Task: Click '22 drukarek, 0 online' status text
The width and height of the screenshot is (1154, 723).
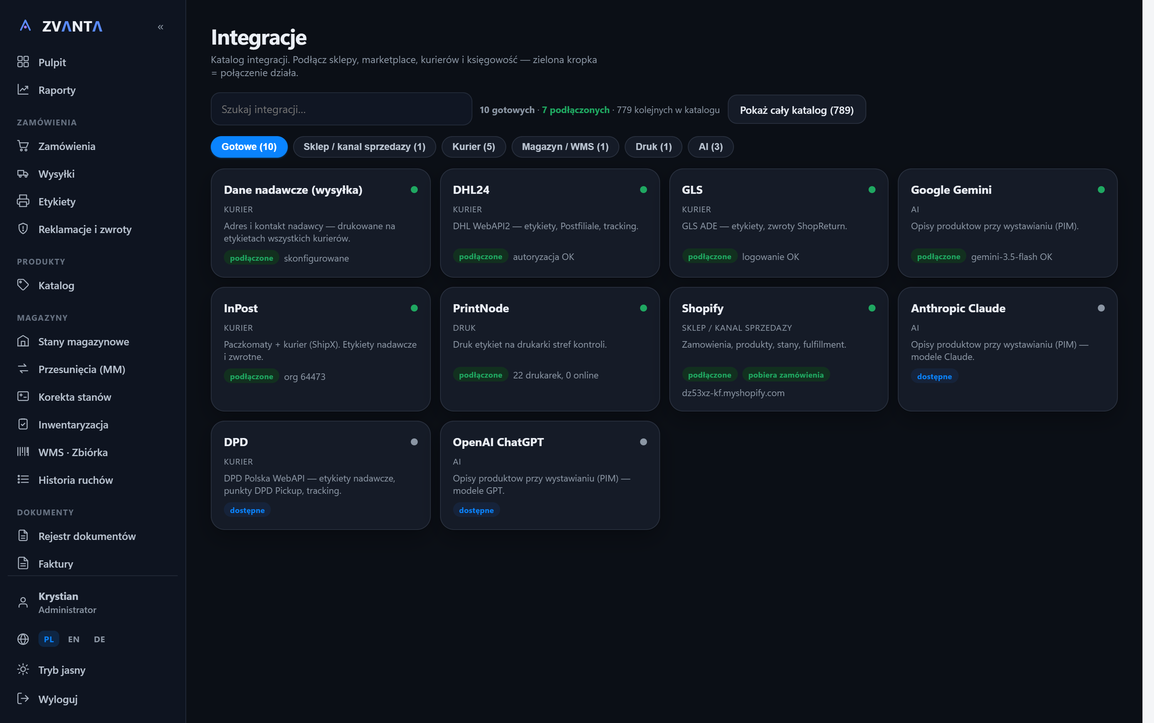Action: click(555, 375)
